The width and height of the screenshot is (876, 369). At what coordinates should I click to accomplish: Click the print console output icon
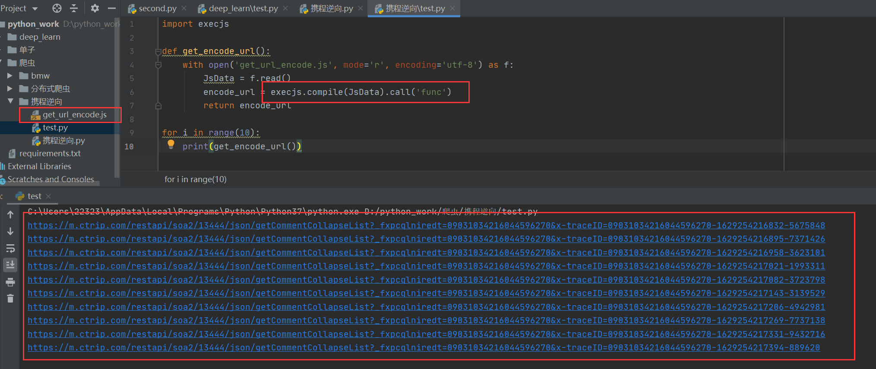(x=10, y=282)
